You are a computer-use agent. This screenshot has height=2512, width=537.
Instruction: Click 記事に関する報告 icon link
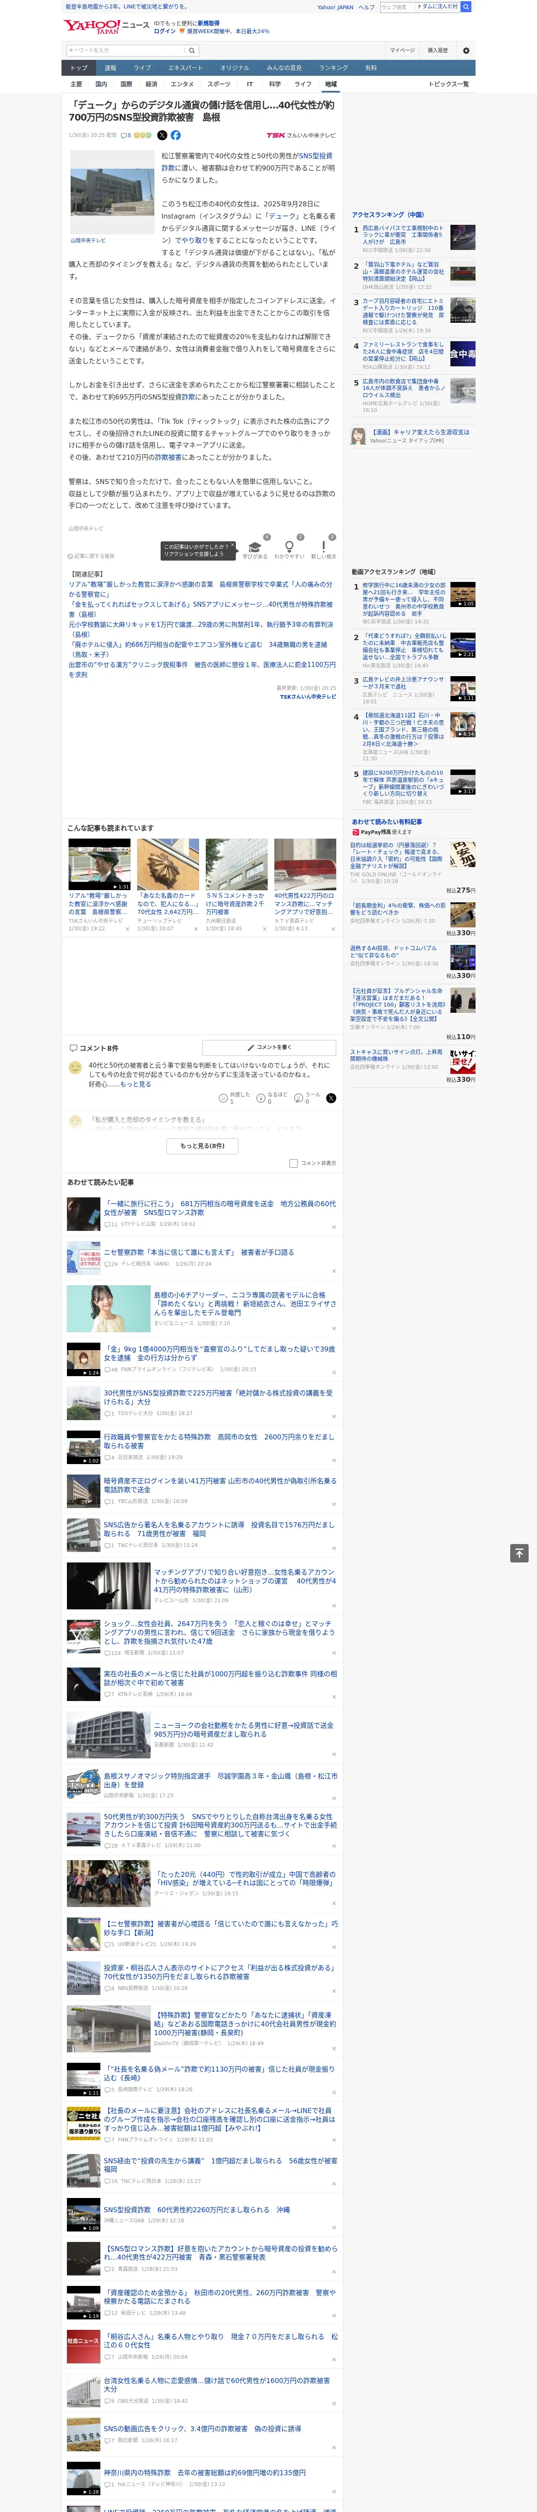click(x=92, y=556)
